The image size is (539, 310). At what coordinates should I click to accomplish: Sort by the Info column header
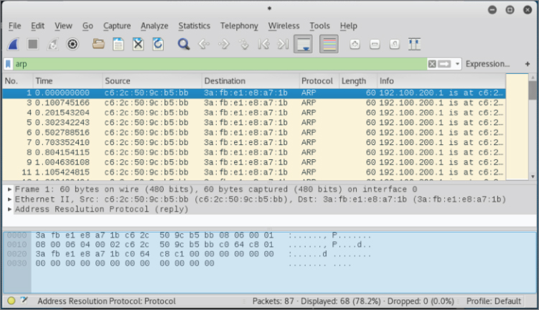point(441,81)
